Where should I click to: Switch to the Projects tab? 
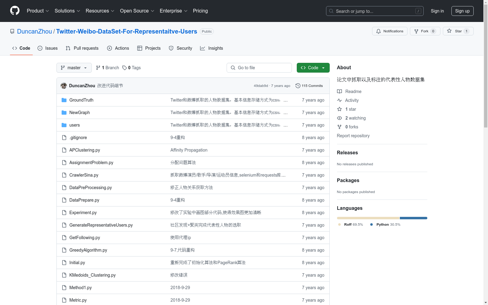tap(149, 48)
